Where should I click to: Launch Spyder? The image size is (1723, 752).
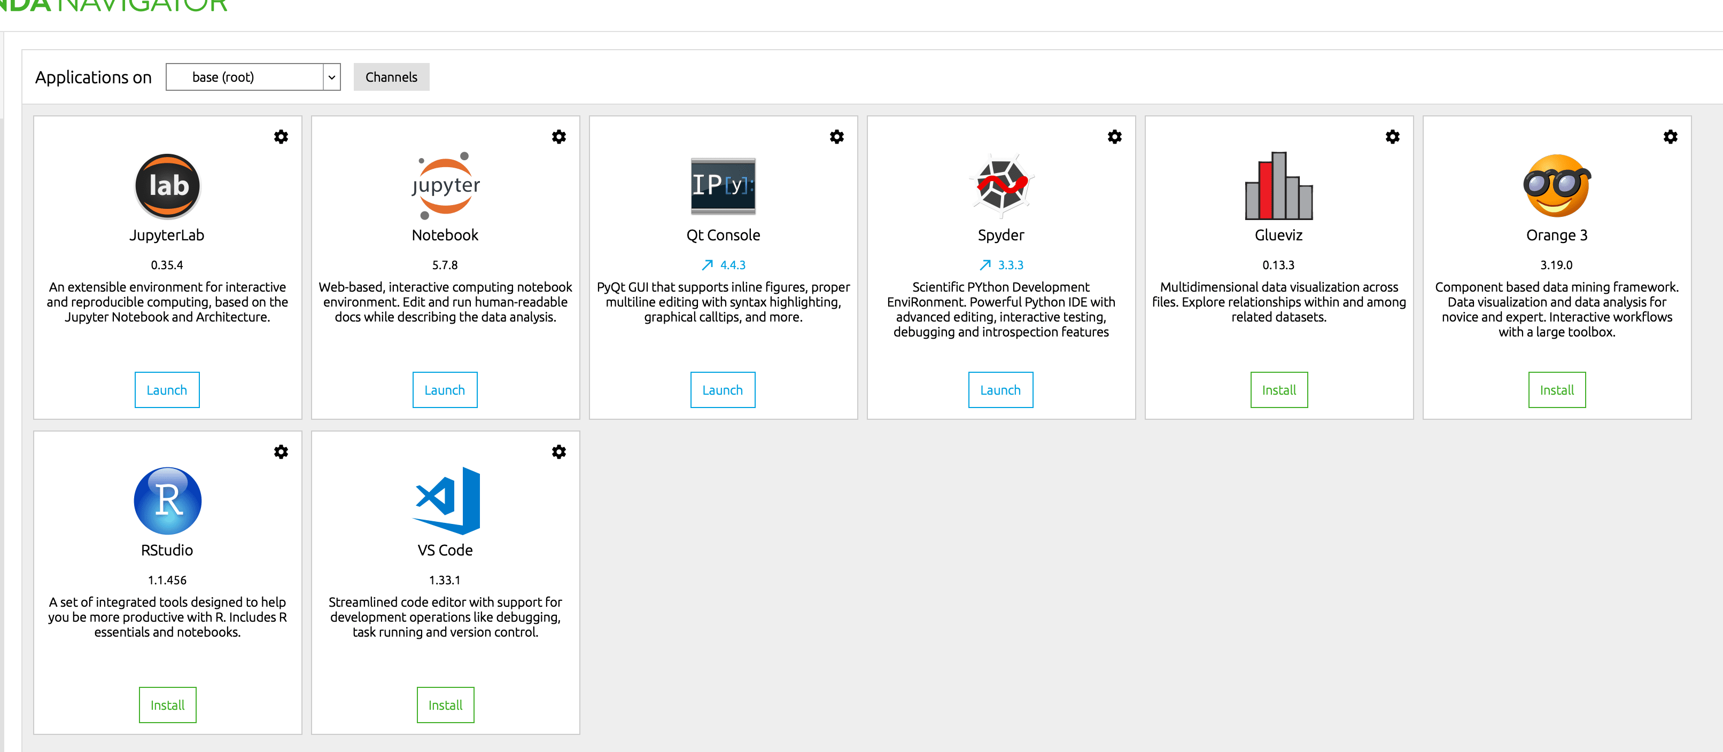(1000, 390)
